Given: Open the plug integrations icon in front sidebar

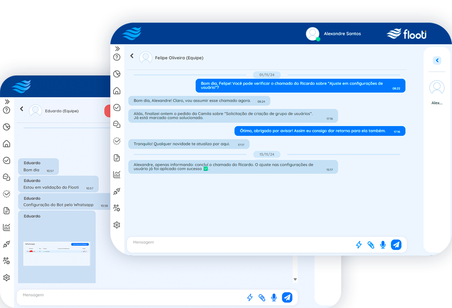Looking at the screenshot, I should pyautogui.click(x=117, y=191).
